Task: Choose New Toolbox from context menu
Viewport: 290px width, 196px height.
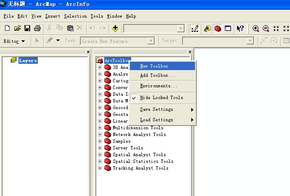Action: pyautogui.click(x=163, y=66)
